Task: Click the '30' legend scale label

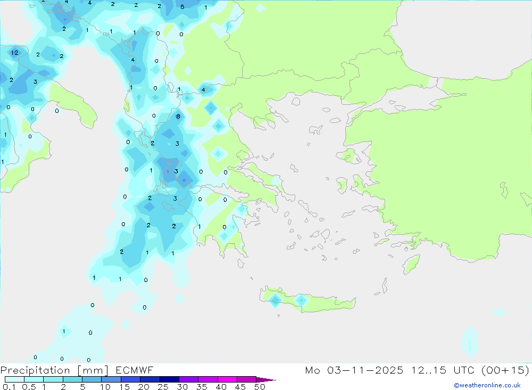Action: [x=182, y=387]
